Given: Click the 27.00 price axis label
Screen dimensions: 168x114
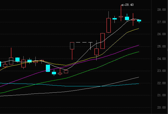Looking at the screenshot, I should click(x=161, y=22).
